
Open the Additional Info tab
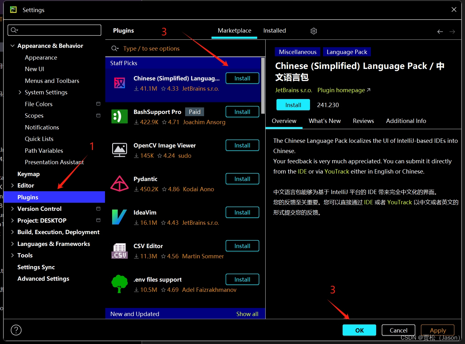406,121
